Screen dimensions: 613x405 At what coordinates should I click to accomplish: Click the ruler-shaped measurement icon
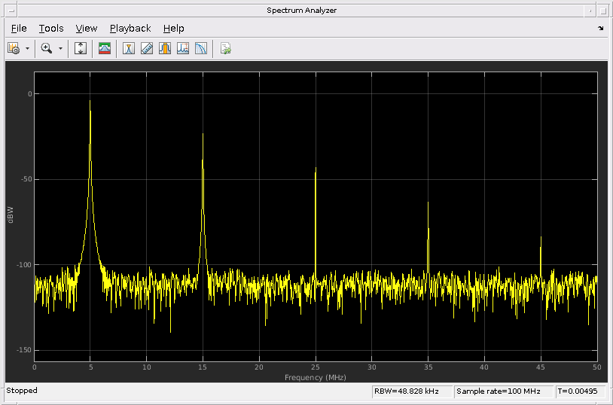pos(147,48)
